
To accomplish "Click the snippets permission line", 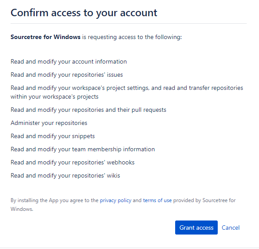I will pyautogui.click(x=53, y=136).
